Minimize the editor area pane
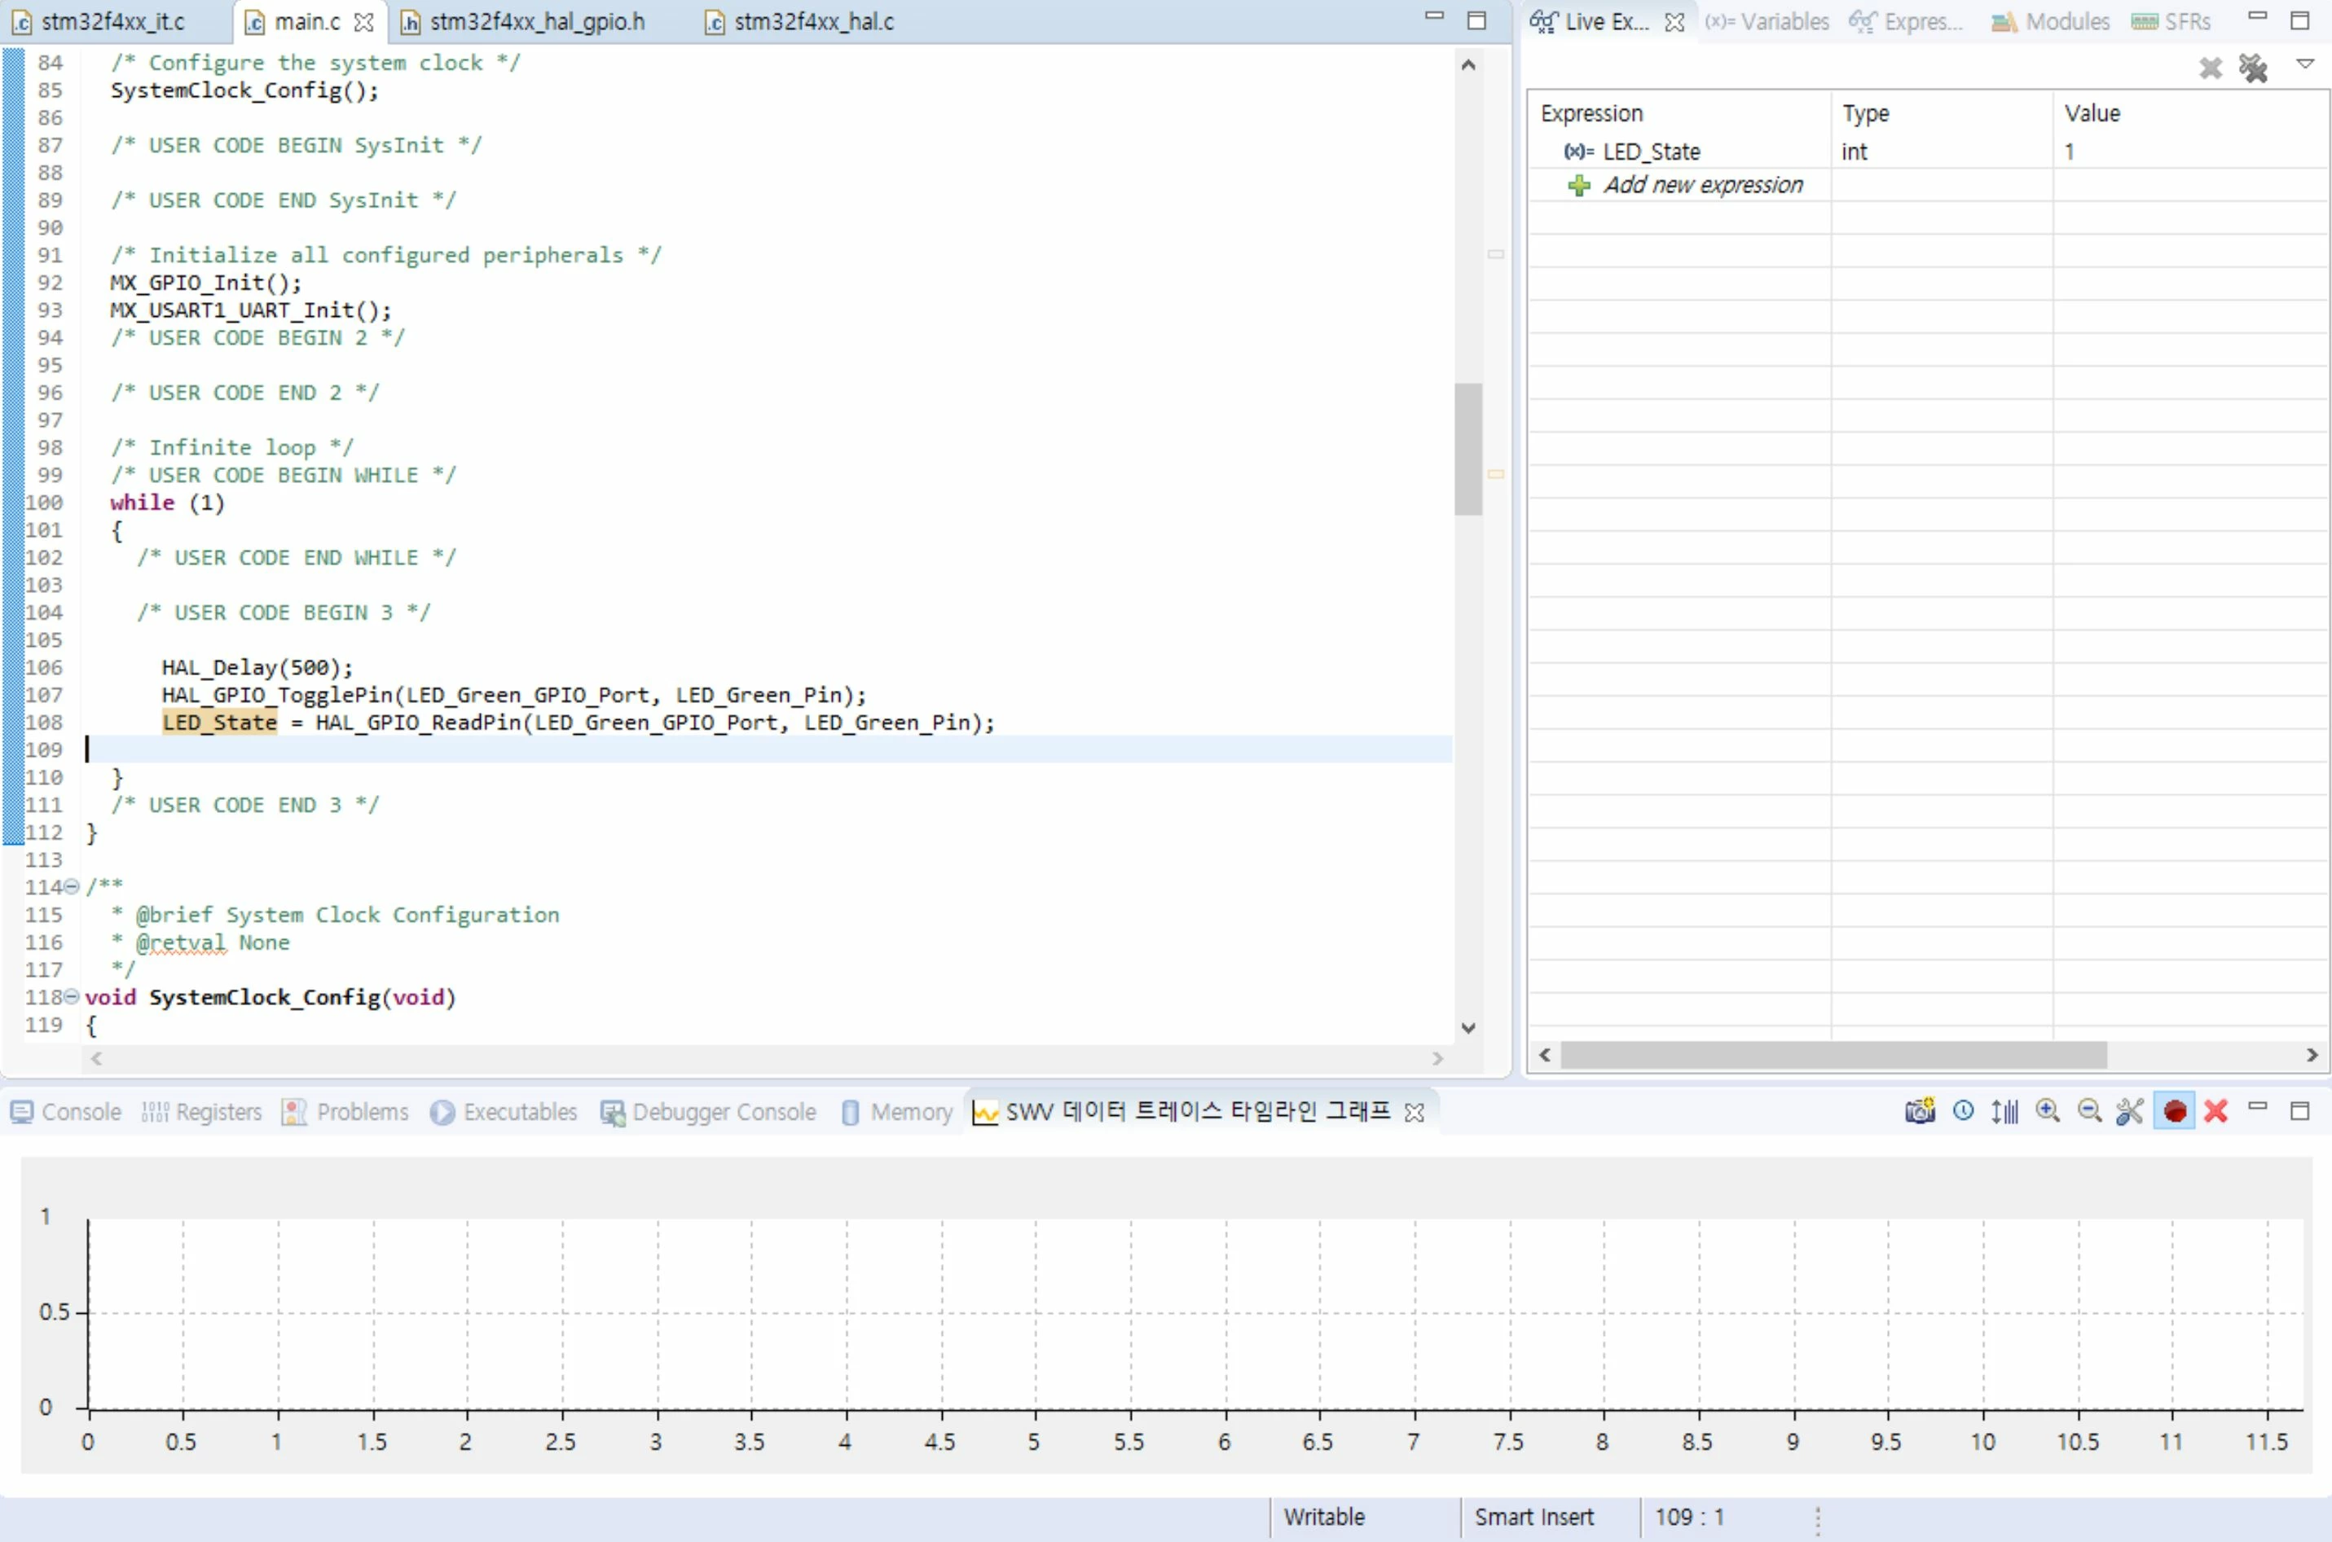This screenshot has height=1542, width=2332. (1434, 17)
